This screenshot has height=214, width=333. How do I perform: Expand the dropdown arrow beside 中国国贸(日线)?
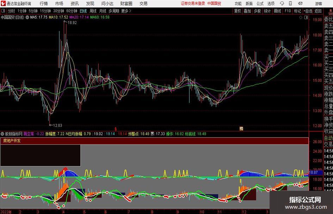pos(27,17)
